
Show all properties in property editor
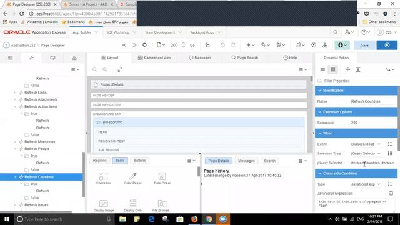332,69
